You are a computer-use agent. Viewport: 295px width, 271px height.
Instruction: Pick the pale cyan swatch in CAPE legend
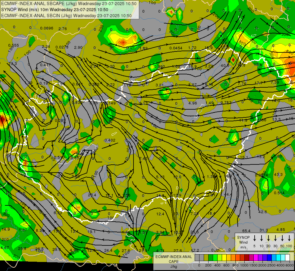(283, 257)
